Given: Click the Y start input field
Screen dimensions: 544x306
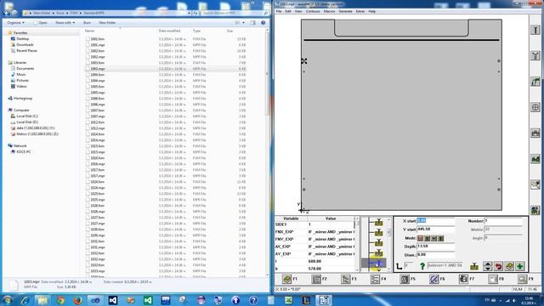Looking at the screenshot, I should click(435, 229).
